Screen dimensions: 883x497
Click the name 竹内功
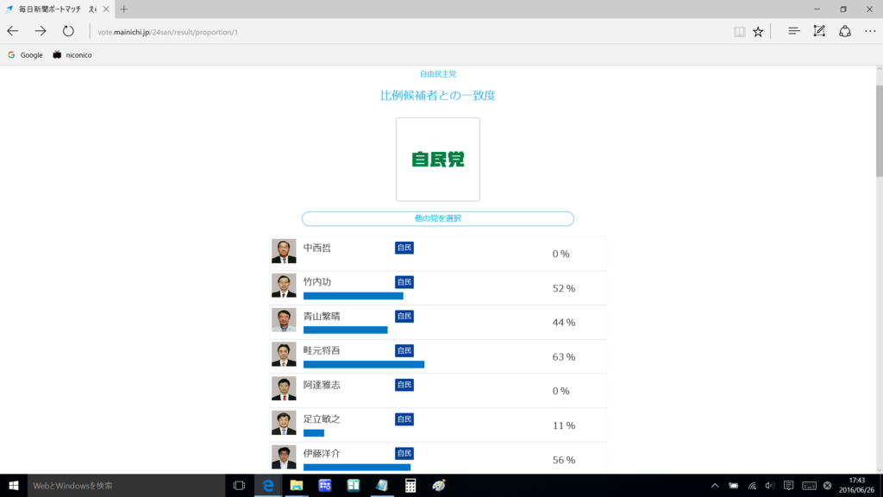(317, 282)
